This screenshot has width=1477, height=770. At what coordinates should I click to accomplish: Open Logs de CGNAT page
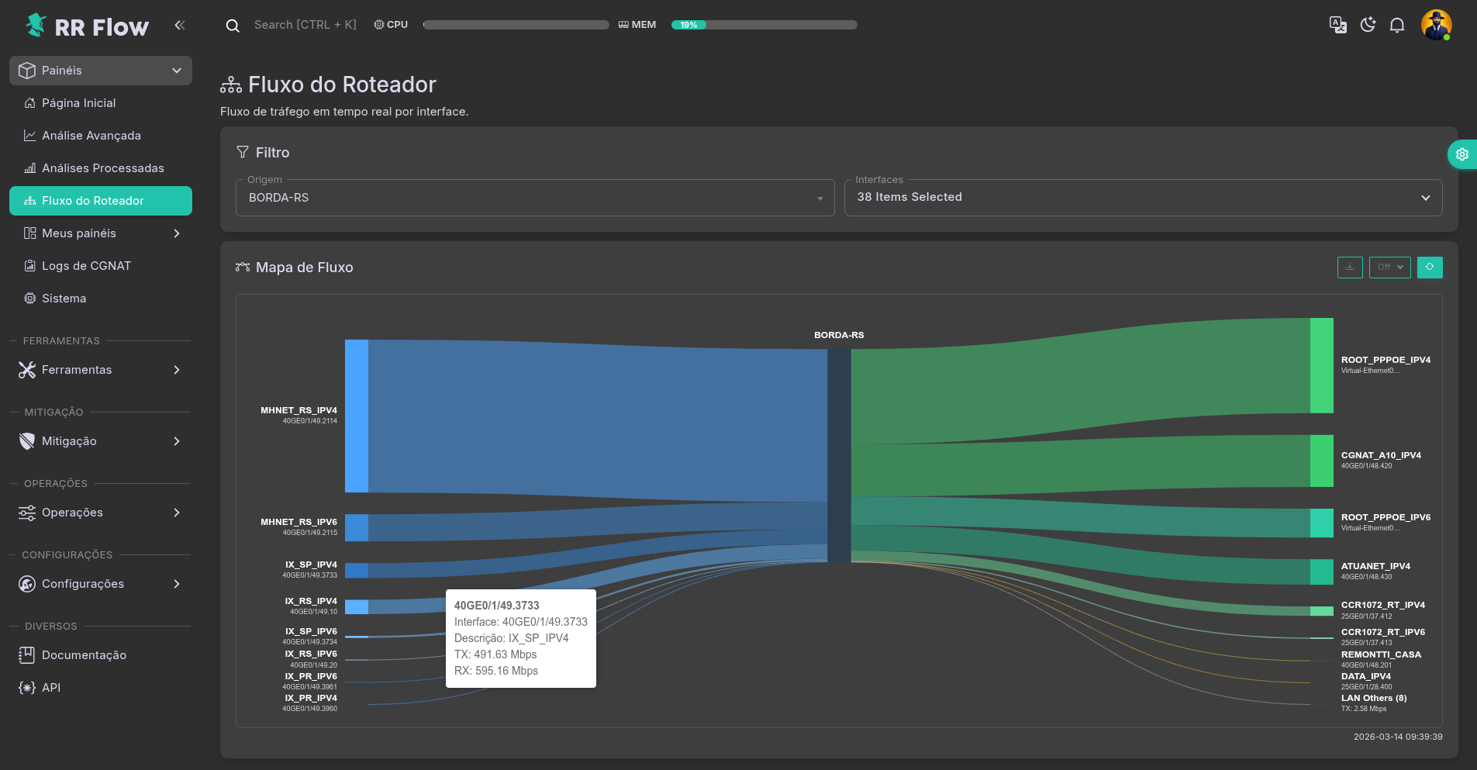click(x=86, y=266)
